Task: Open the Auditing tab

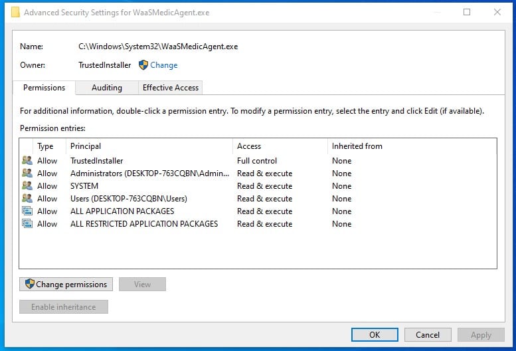Action: click(107, 88)
